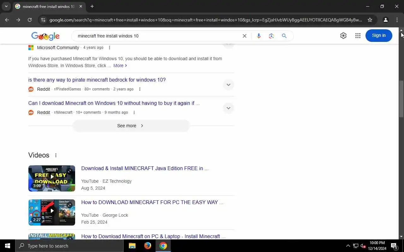The image size is (404, 252).
Task: Show hidden system tray icons
Action: pyautogui.click(x=348, y=246)
